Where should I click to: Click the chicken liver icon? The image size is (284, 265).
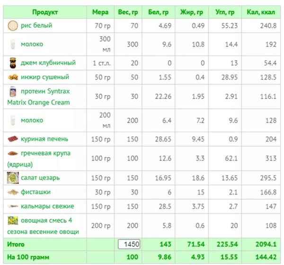13,139
